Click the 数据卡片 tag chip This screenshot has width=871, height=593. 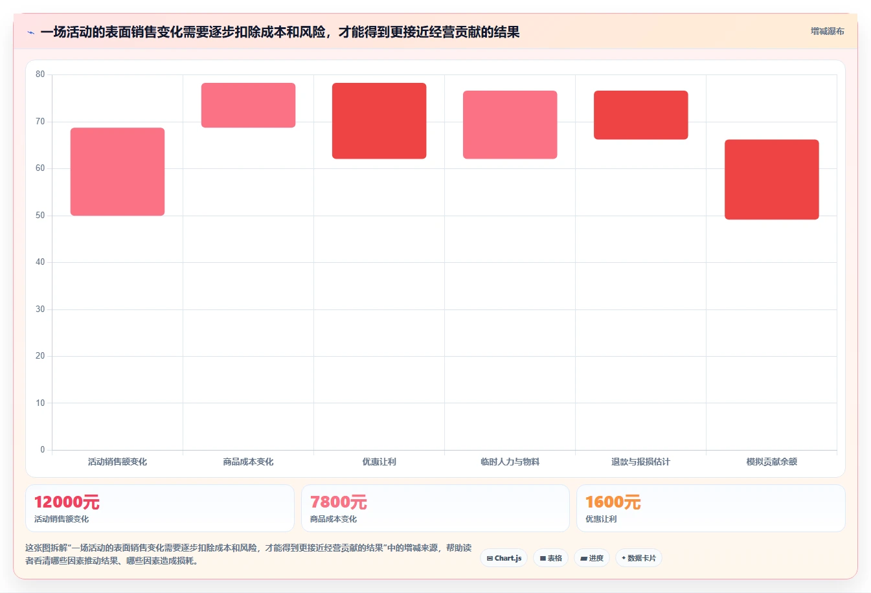coord(639,558)
